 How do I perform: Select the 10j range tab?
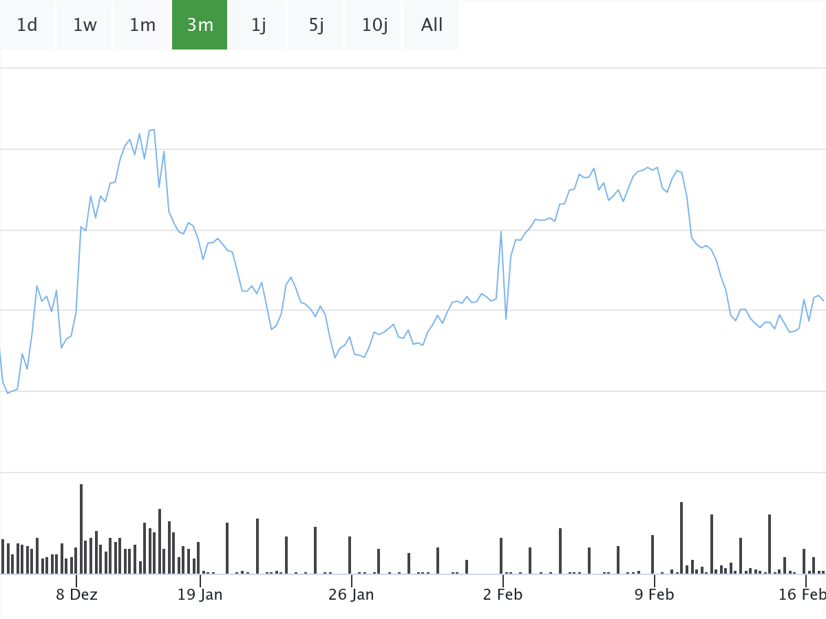[374, 25]
